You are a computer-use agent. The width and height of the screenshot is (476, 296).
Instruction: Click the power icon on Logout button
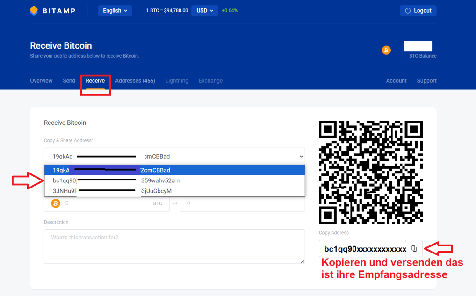coord(408,11)
